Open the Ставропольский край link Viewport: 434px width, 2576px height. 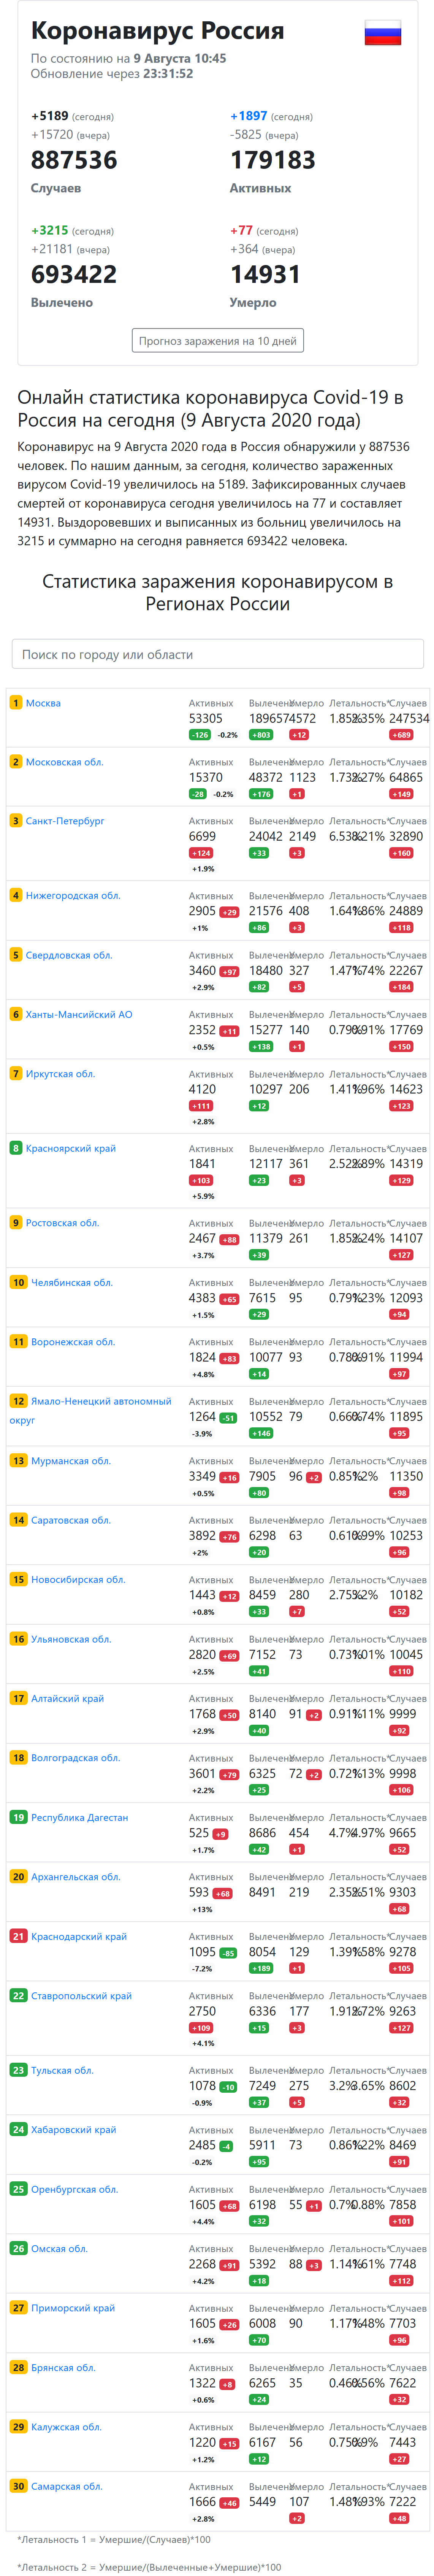[81, 1996]
